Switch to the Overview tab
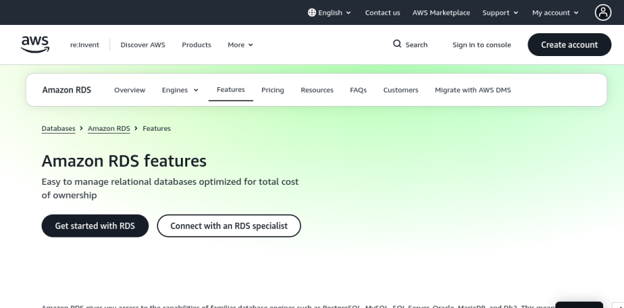 point(130,90)
